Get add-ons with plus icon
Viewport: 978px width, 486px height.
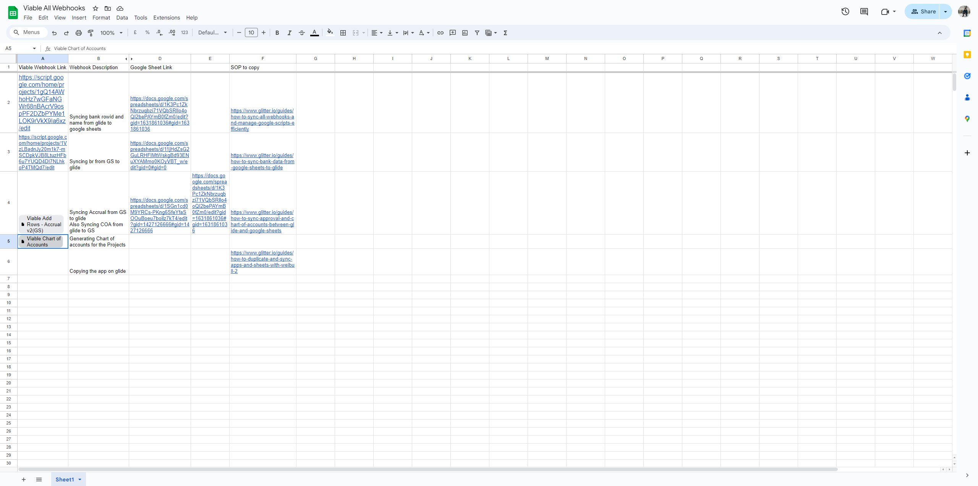(x=967, y=153)
